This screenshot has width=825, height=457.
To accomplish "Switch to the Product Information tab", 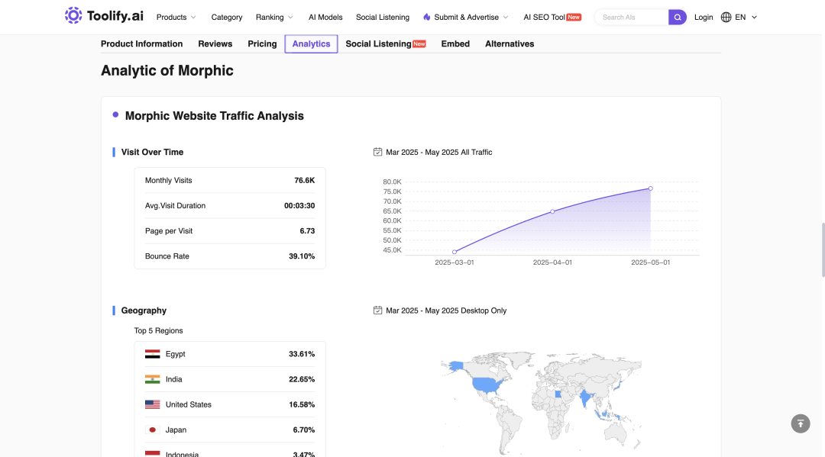I will [141, 43].
